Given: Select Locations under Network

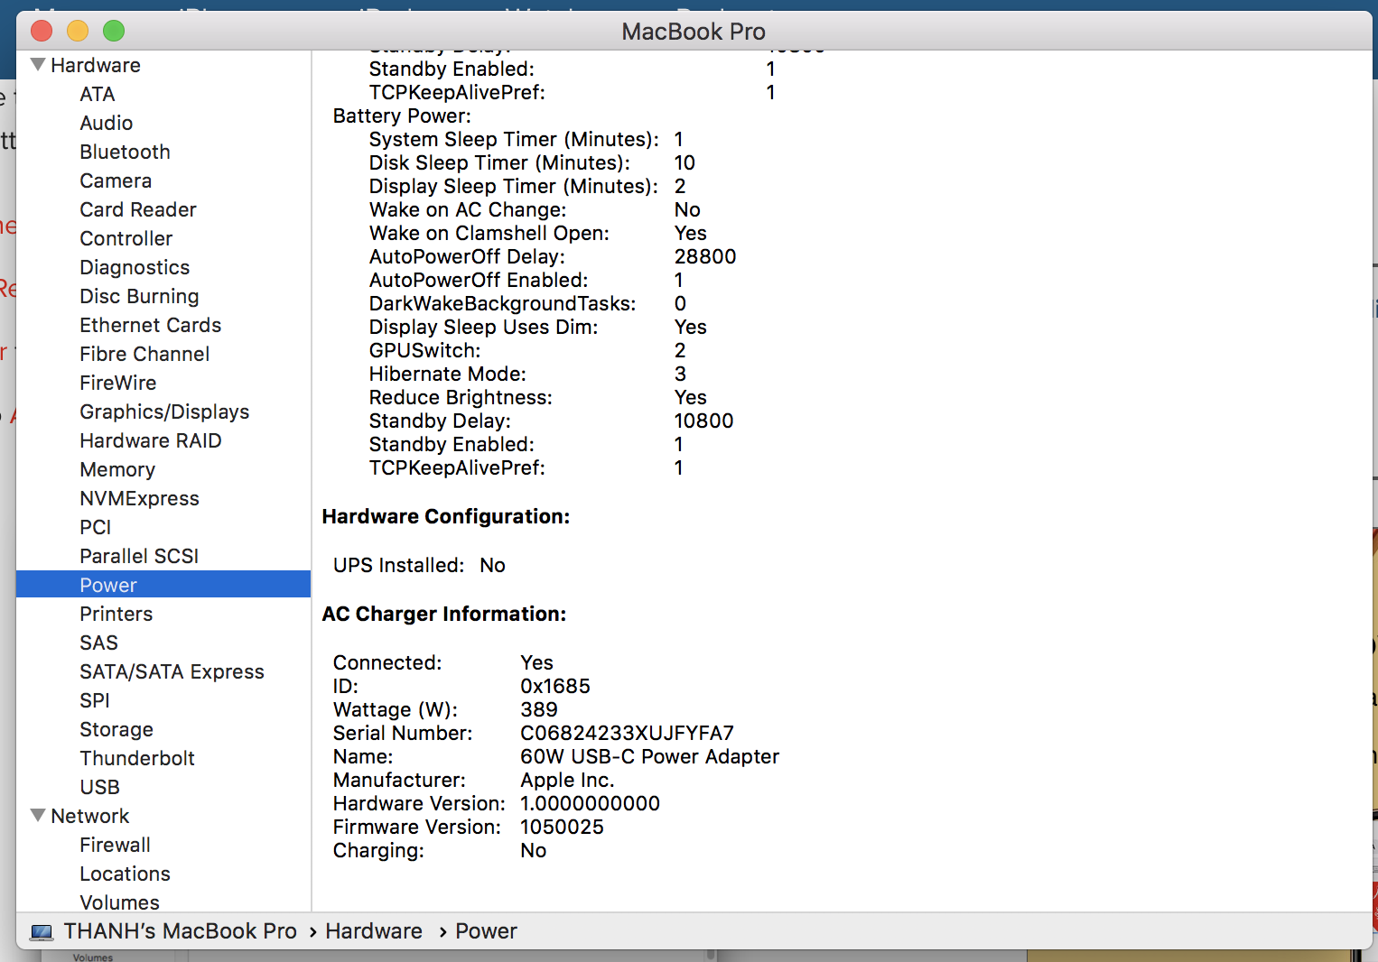Looking at the screenshot, I should pyautogui.click(x=126, y=874).
